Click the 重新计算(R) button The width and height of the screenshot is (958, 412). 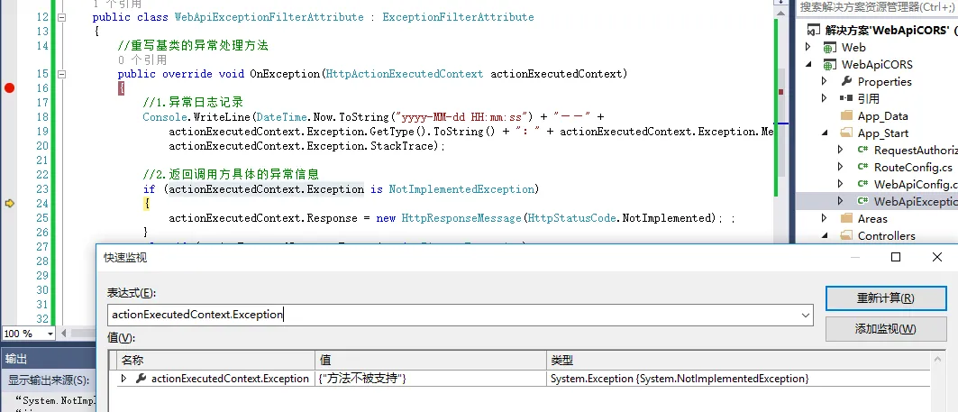885,298
